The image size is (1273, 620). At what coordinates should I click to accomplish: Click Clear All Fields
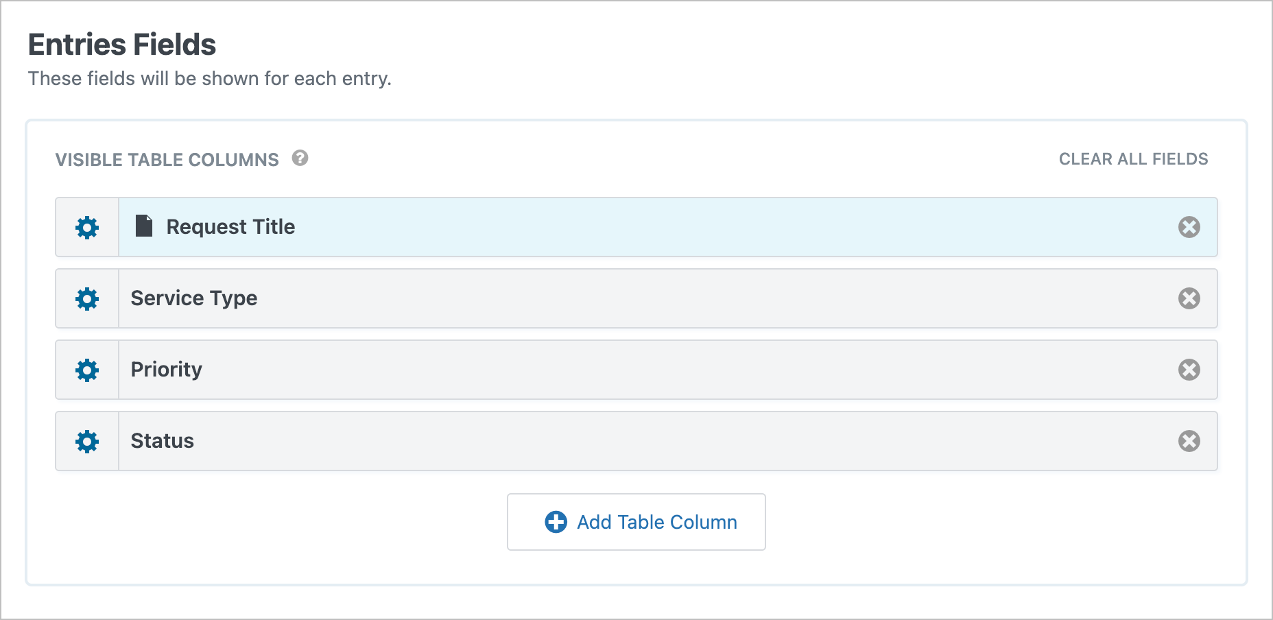click(1133, 158)
